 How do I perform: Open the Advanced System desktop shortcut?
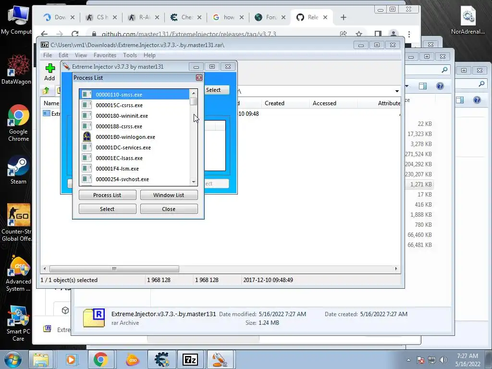point(18,273)
